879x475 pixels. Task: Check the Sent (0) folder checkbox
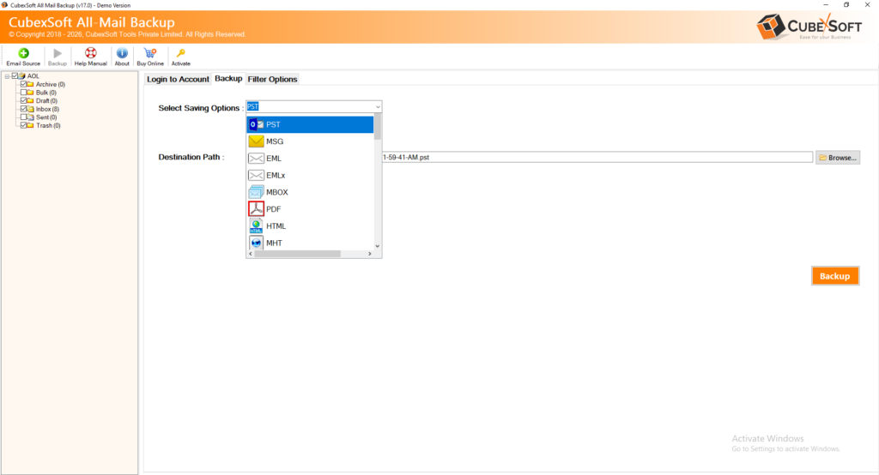23,117
